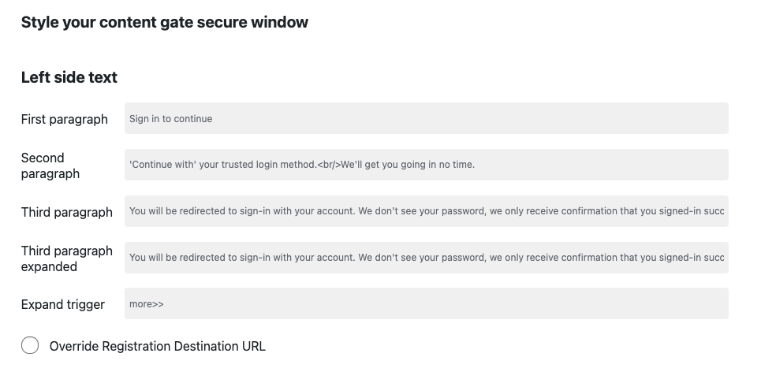
Task: Place cursor on 'more>>' text
Action: click(x=146, y=304)
